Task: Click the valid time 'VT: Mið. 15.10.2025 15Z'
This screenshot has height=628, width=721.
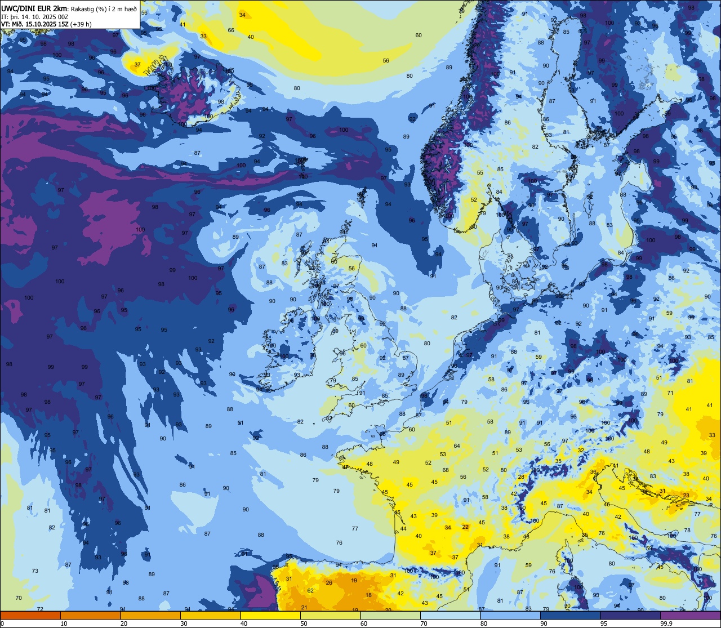Action: tap(35, 24)
